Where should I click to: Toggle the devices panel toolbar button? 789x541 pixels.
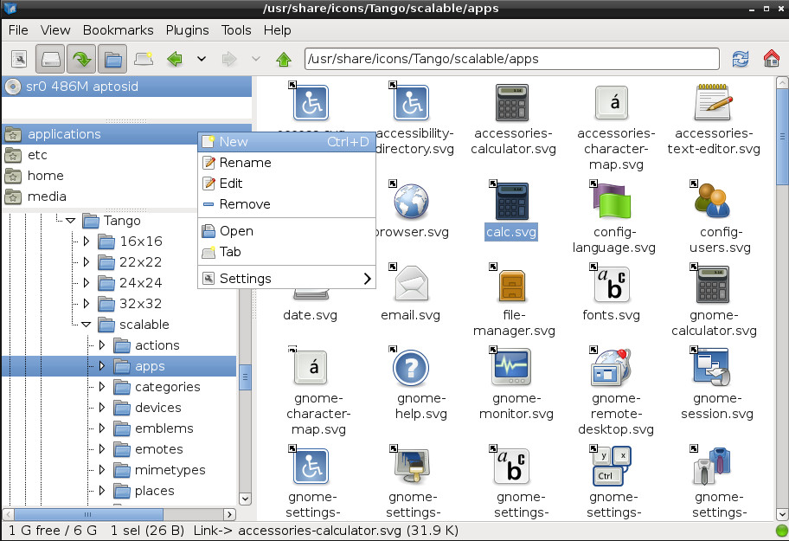click(x=50, y=60)
